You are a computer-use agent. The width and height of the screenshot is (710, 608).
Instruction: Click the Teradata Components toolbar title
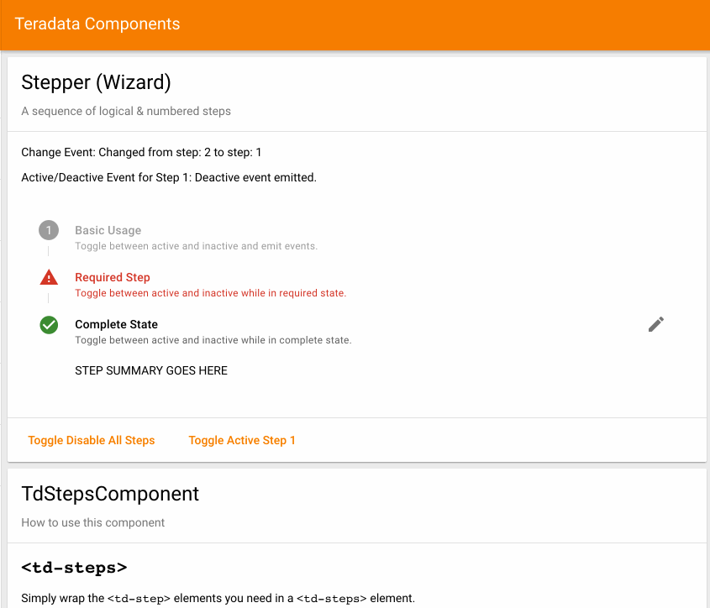tap(97, 24)
